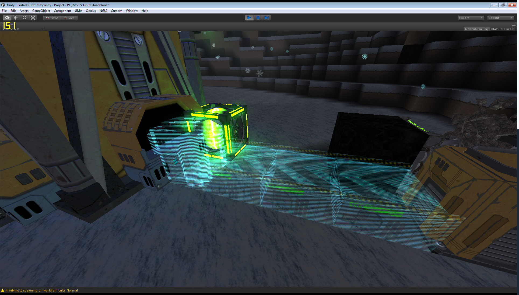Select the Scale transform tool

click(33, 18)
